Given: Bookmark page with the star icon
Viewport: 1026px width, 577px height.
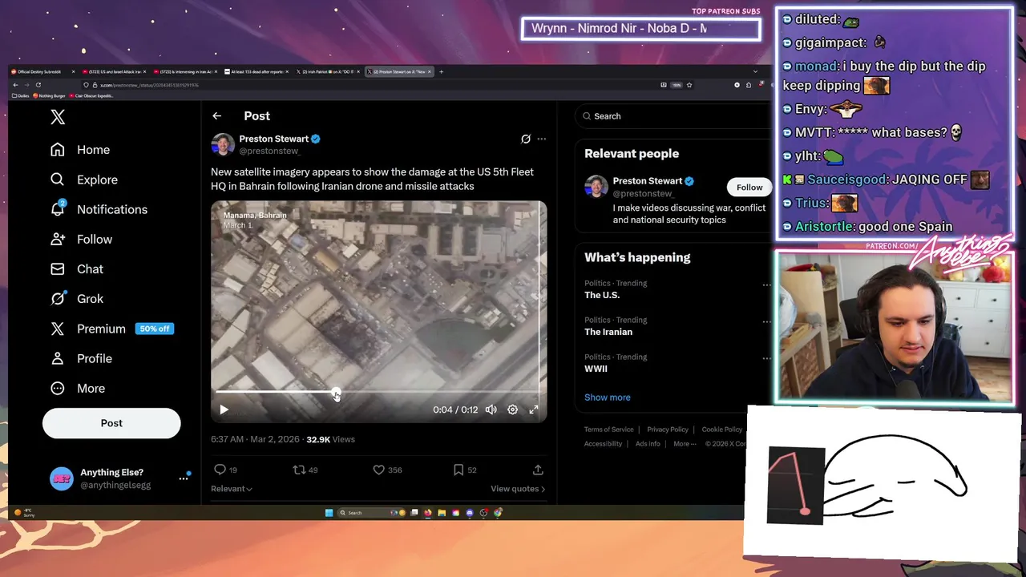Looking at the screenshot, I should point(689,85).
